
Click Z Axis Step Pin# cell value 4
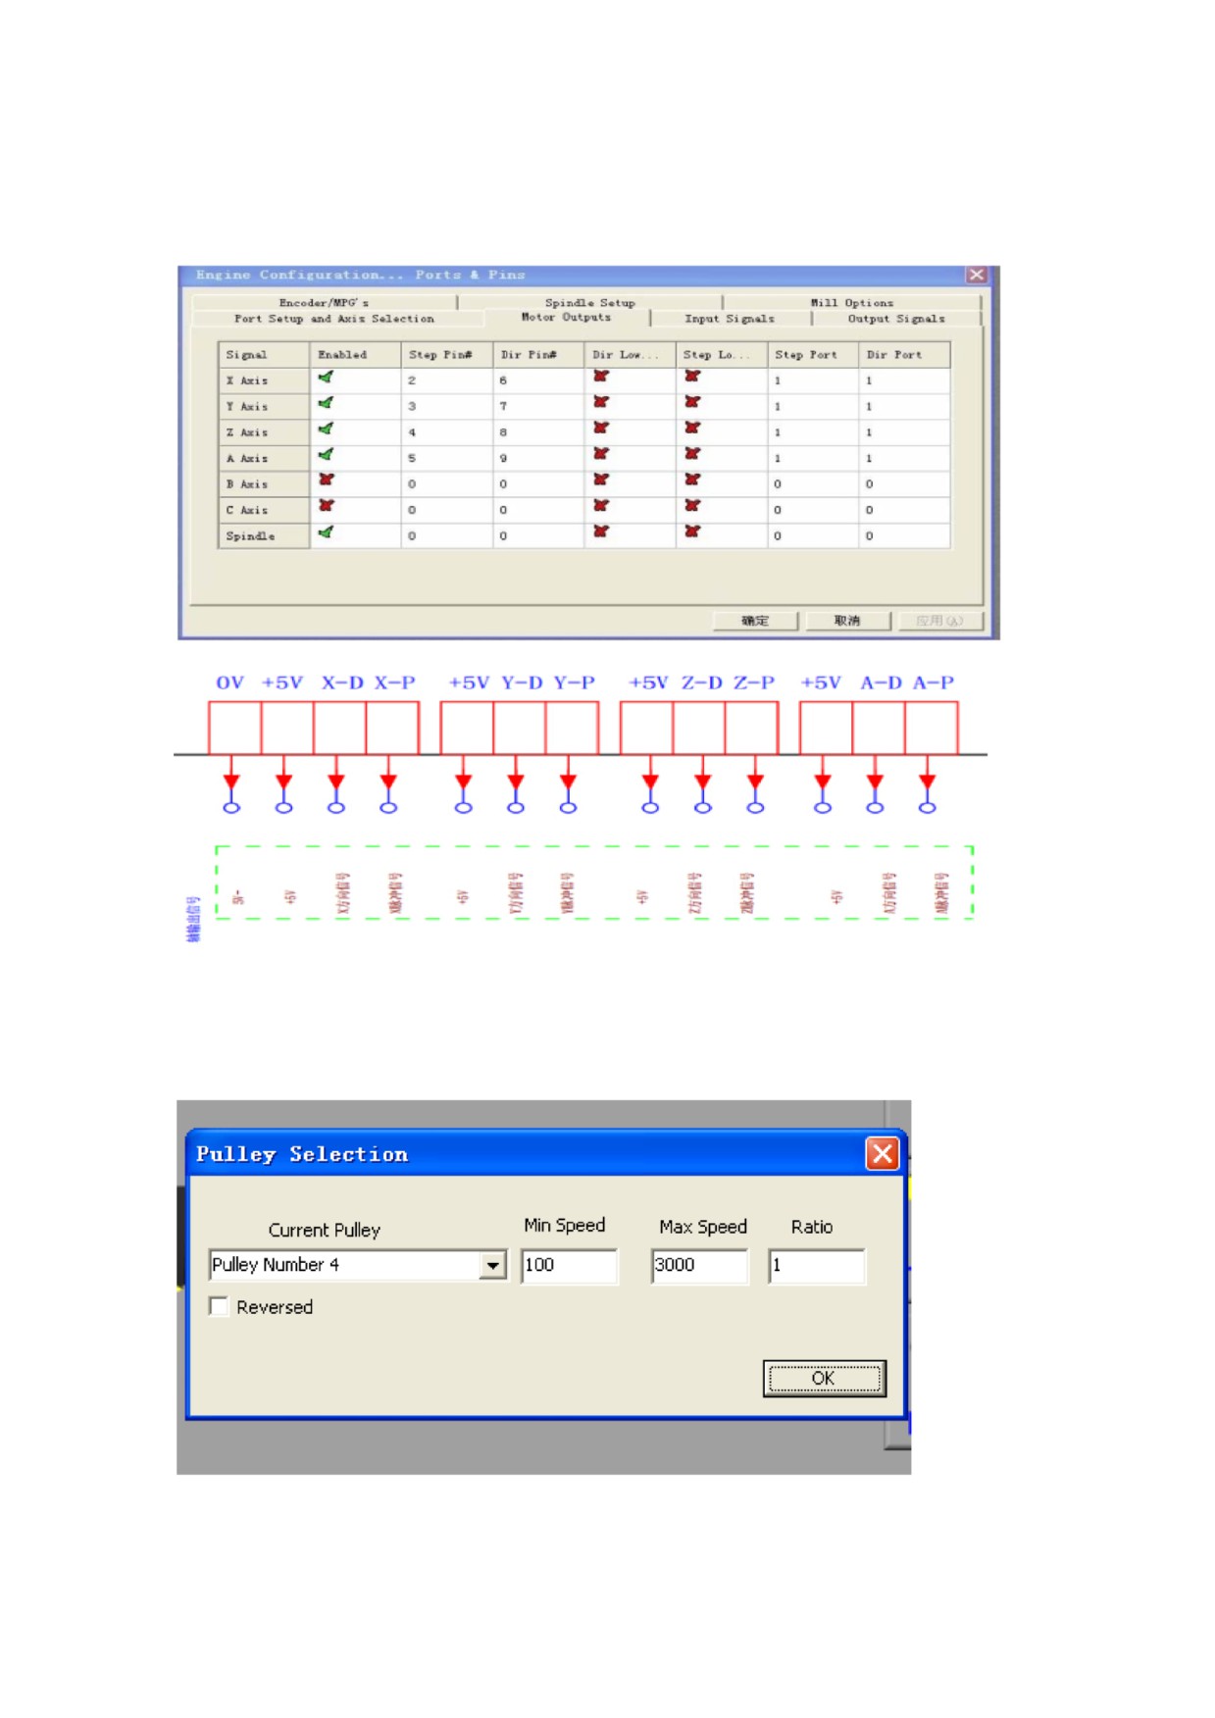446,432
